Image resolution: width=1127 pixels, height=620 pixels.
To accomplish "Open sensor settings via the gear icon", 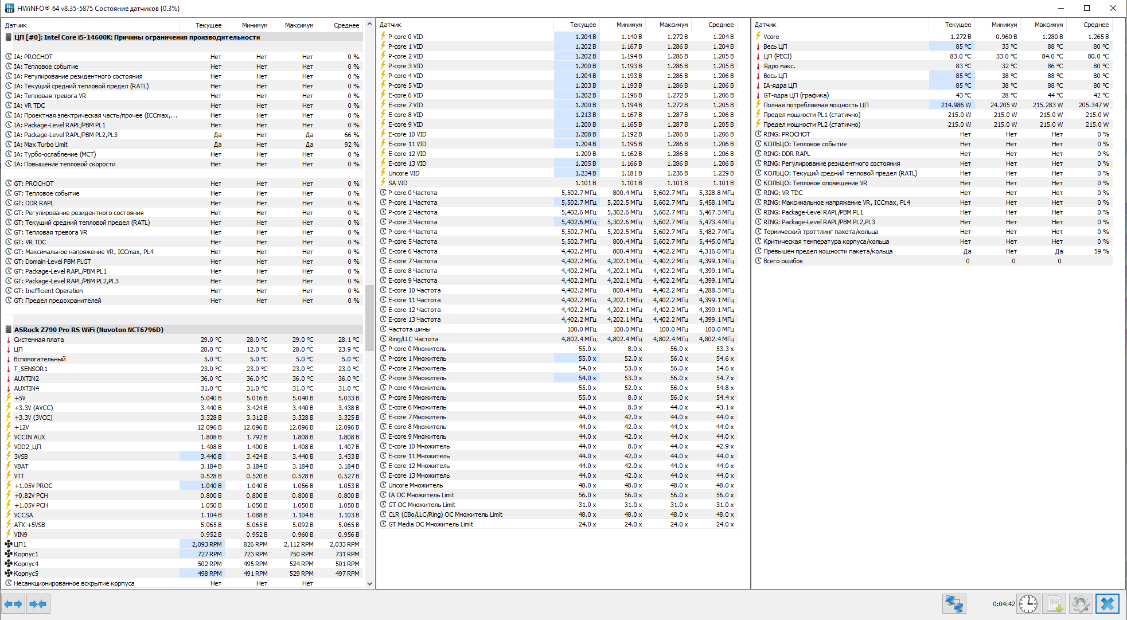I will coord(1081,604).
